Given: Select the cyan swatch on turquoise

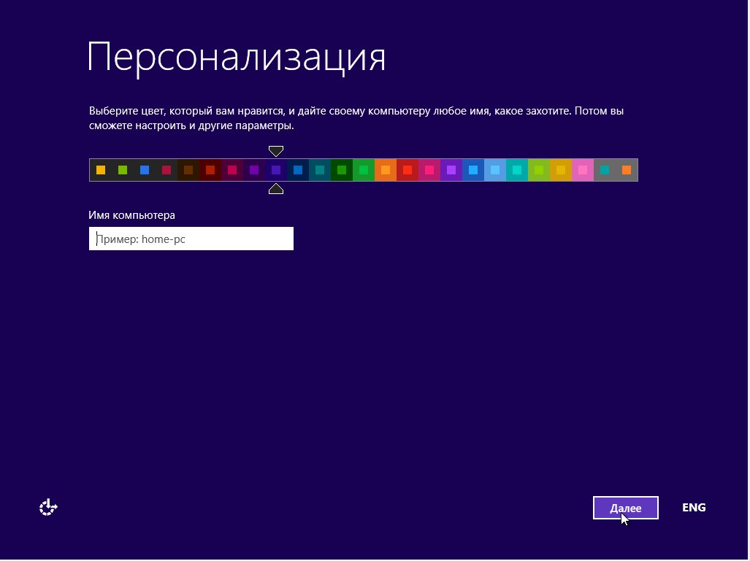Looking at the screenshot, I should 518,171.
